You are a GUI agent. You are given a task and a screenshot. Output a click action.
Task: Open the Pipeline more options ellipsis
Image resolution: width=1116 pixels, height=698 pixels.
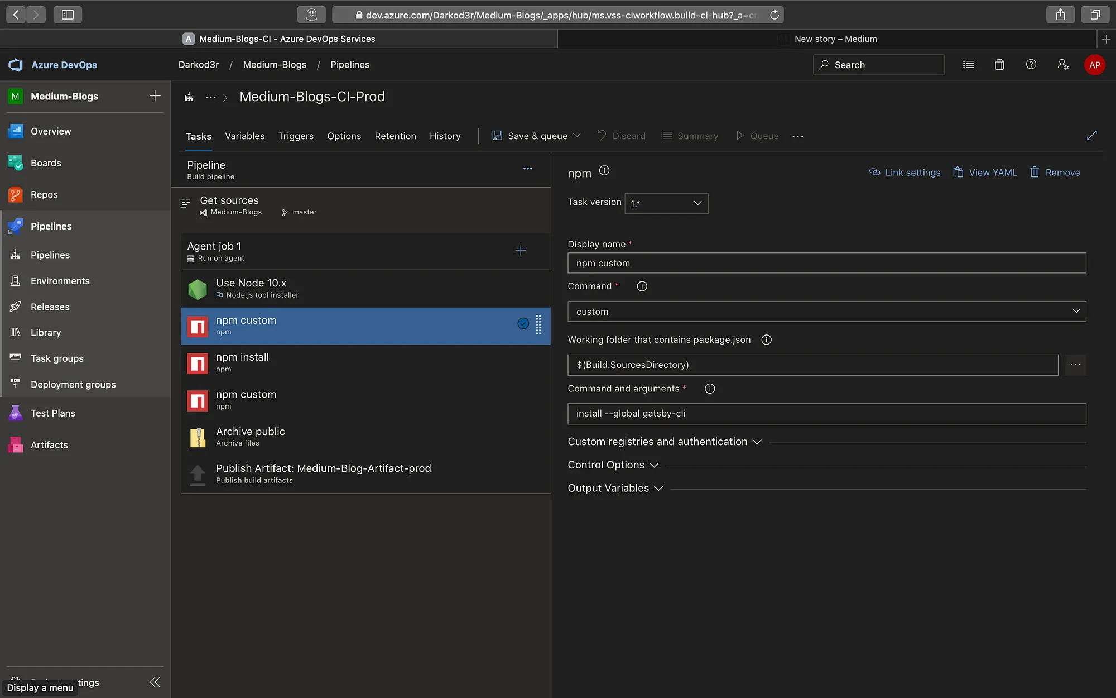(x=527, y=169)
